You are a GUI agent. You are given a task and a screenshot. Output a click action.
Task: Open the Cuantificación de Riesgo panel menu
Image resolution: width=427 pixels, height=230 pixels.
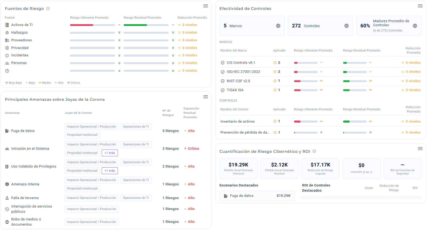point(420,149)
